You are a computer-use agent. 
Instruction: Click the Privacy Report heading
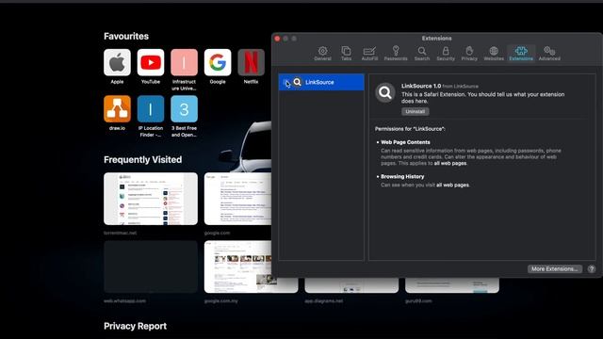coord(135,326)
